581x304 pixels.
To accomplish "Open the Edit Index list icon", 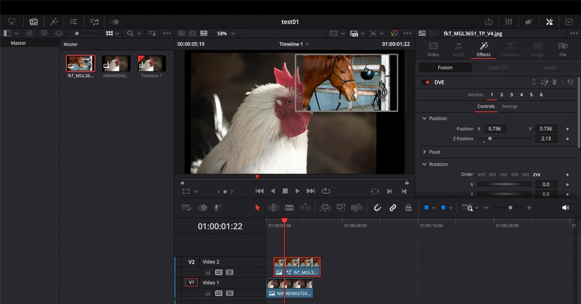I will pos(74,22).
